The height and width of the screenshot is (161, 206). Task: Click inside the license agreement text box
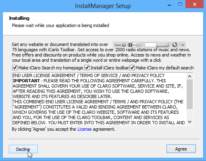99,99
